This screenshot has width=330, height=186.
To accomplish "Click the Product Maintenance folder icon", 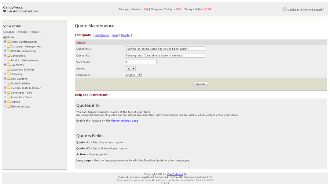I will click(9, 60).
